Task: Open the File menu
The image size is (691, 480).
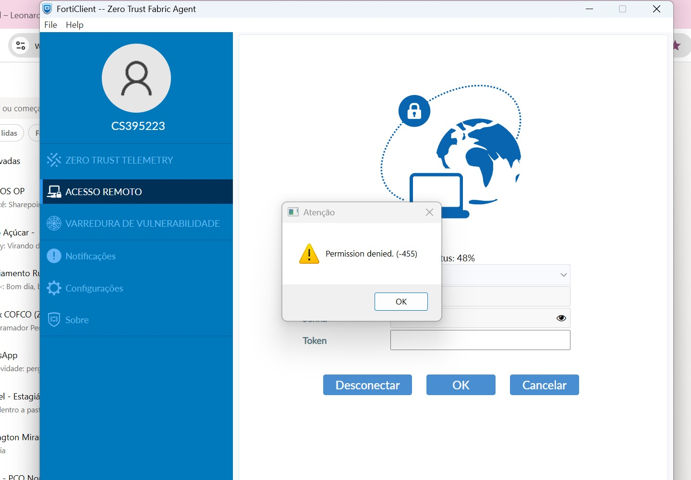Action: pyautogui.click(x=50, y=25)
